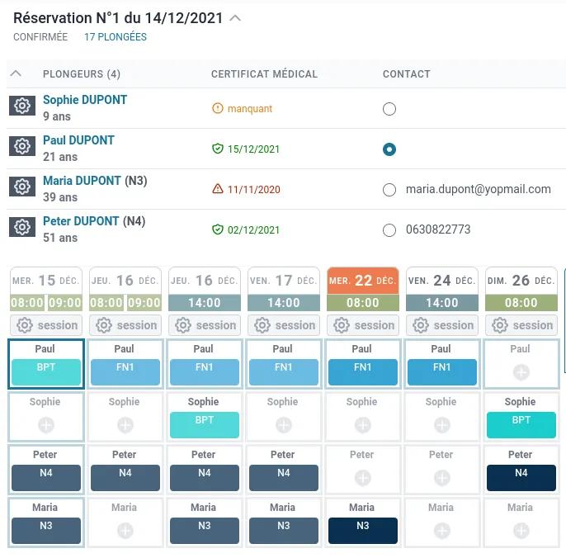Select Peter DUPONT as contact
The image size is (566, 558).
point(389,230)
